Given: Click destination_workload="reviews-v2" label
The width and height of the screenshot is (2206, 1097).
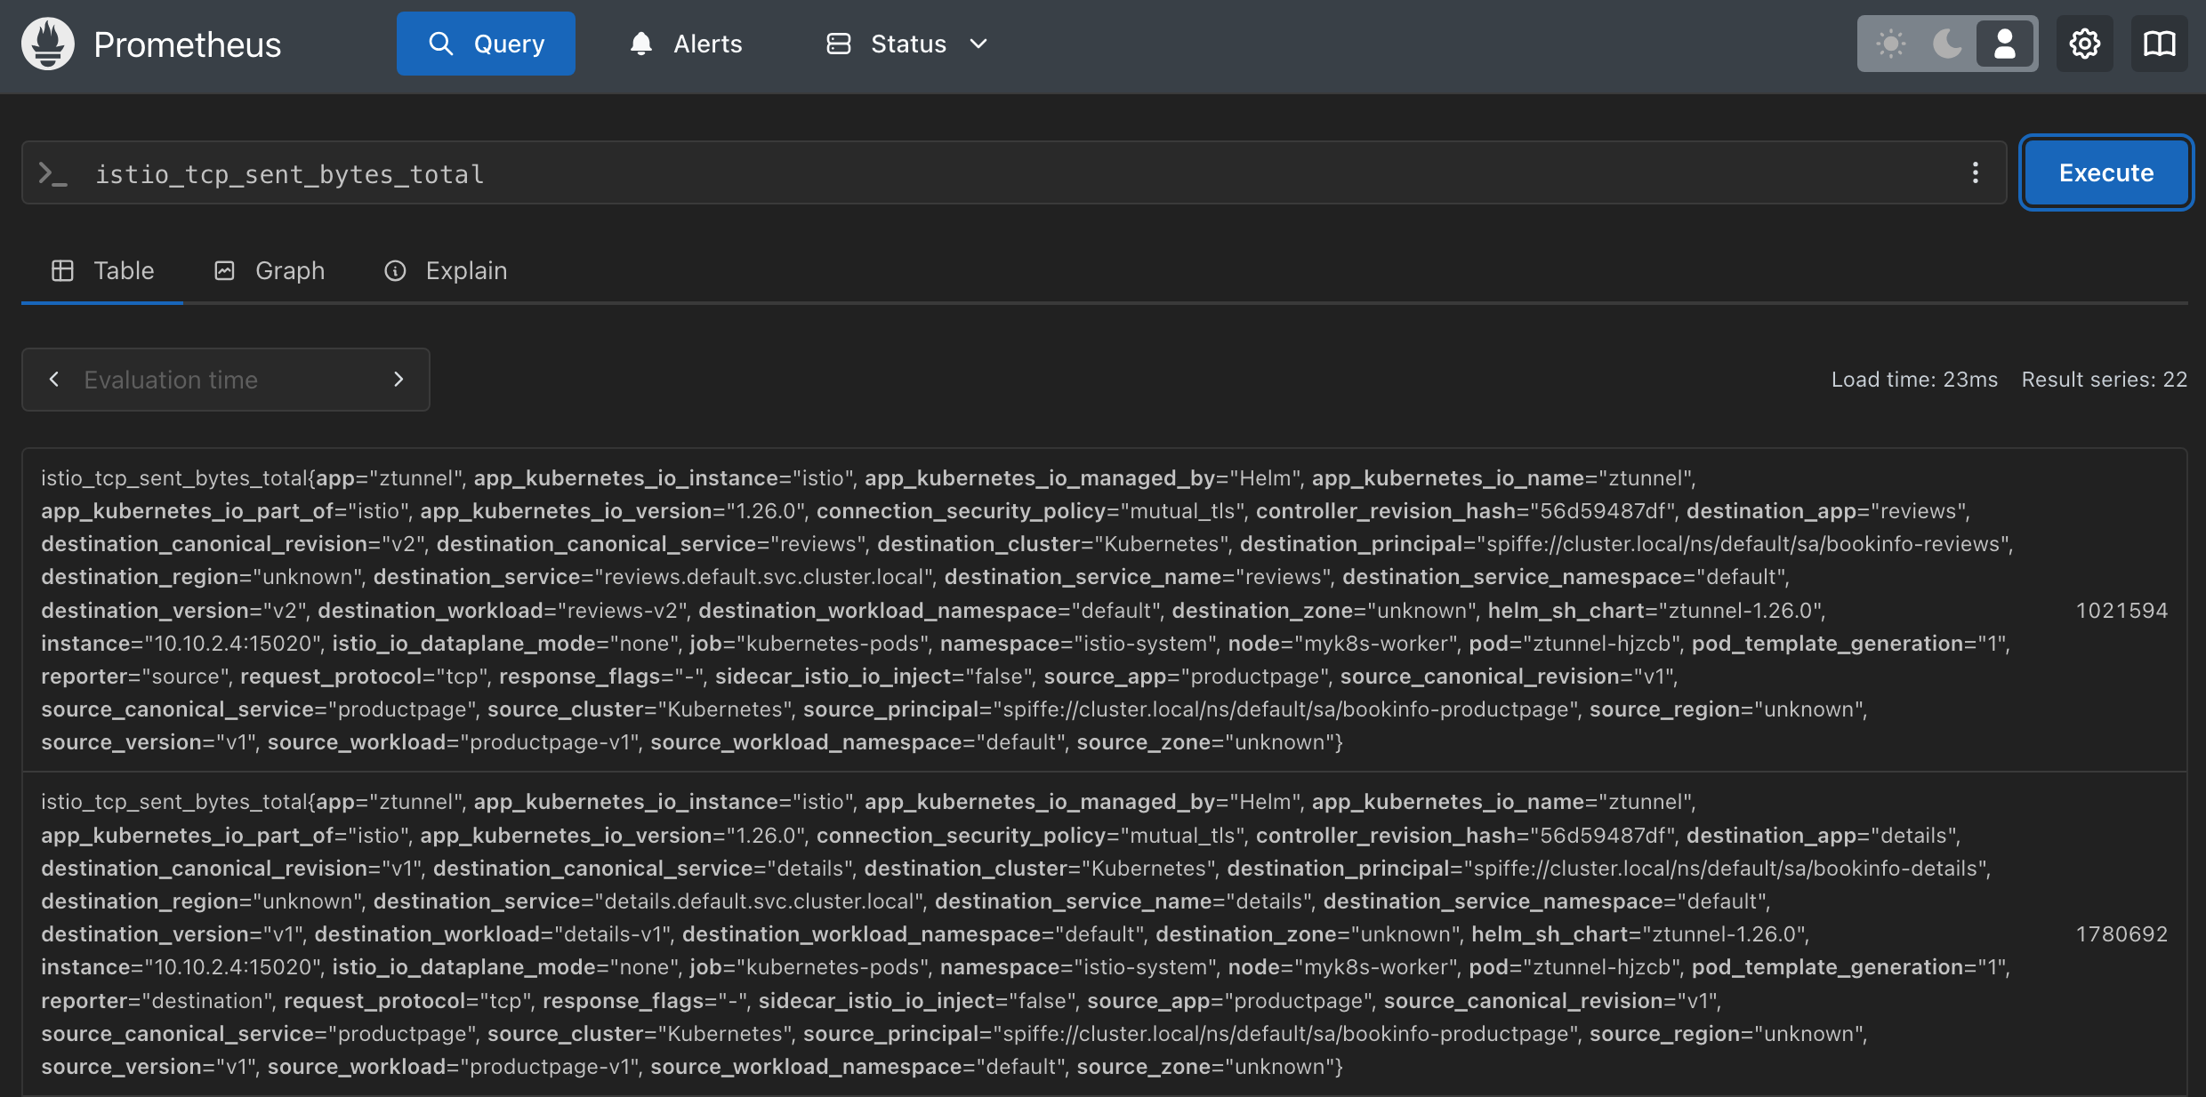Looking at the screenshot, I should coord(503,611).
